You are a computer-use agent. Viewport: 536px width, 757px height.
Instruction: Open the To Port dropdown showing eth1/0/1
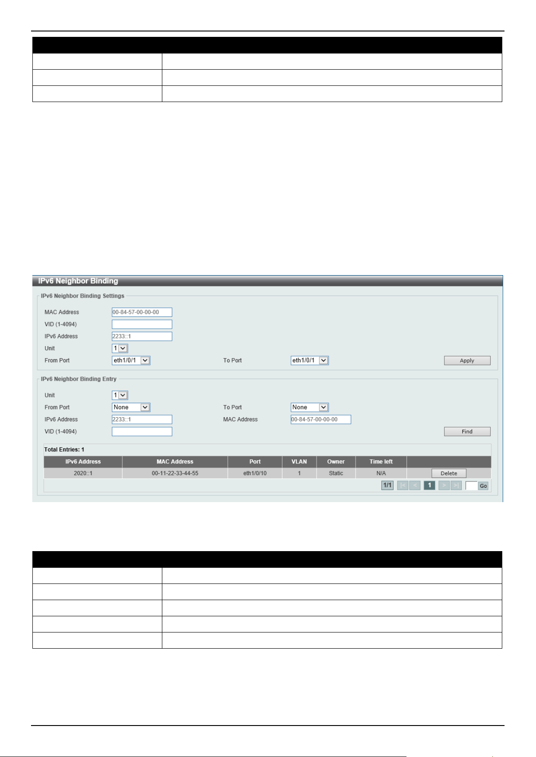pyautogui.click(x=310, y=361)
